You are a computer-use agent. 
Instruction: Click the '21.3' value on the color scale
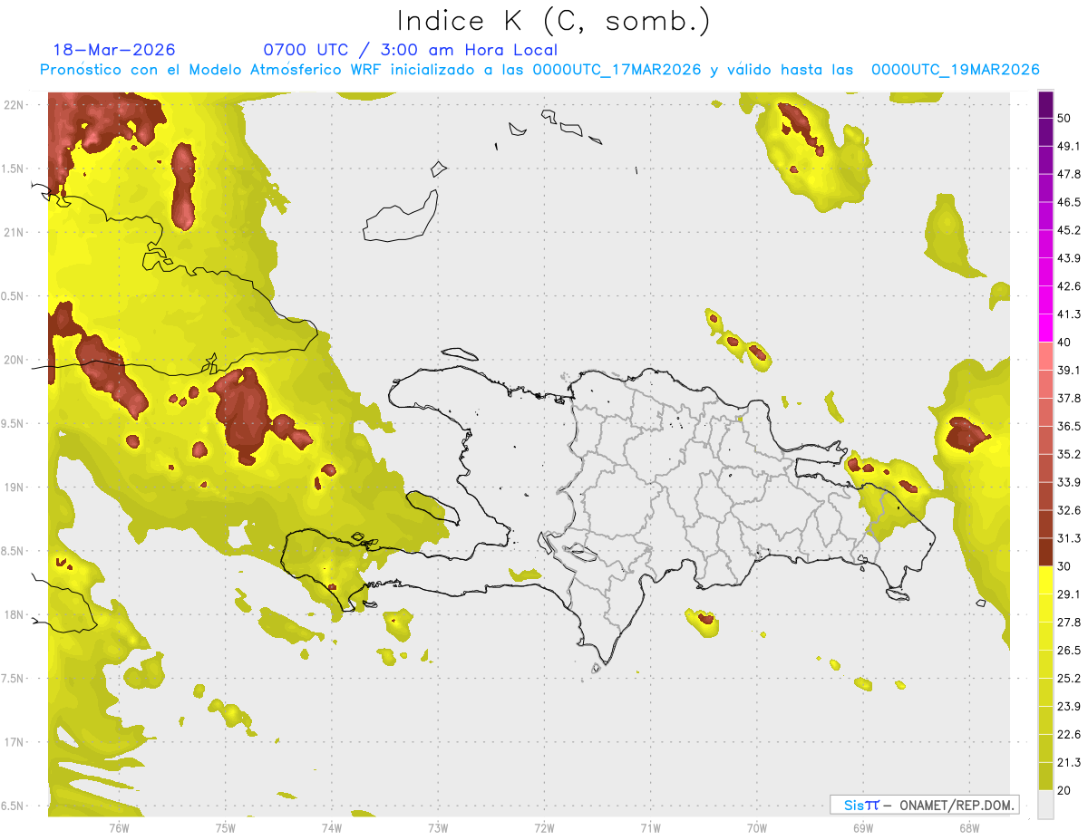1069,763
